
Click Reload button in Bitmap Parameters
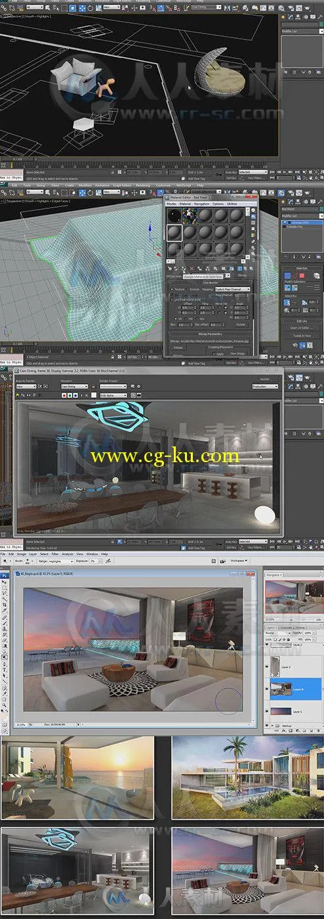coord(178,347)
